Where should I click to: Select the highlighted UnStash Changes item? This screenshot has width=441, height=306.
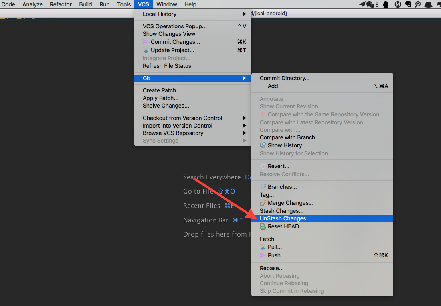click(x=322, y=218)
